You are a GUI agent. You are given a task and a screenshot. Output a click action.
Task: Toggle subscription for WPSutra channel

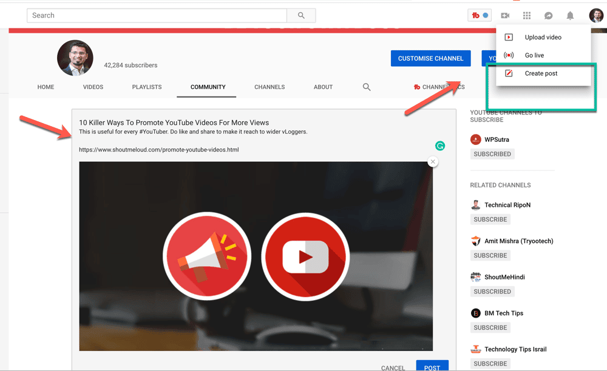pos(492,153)
